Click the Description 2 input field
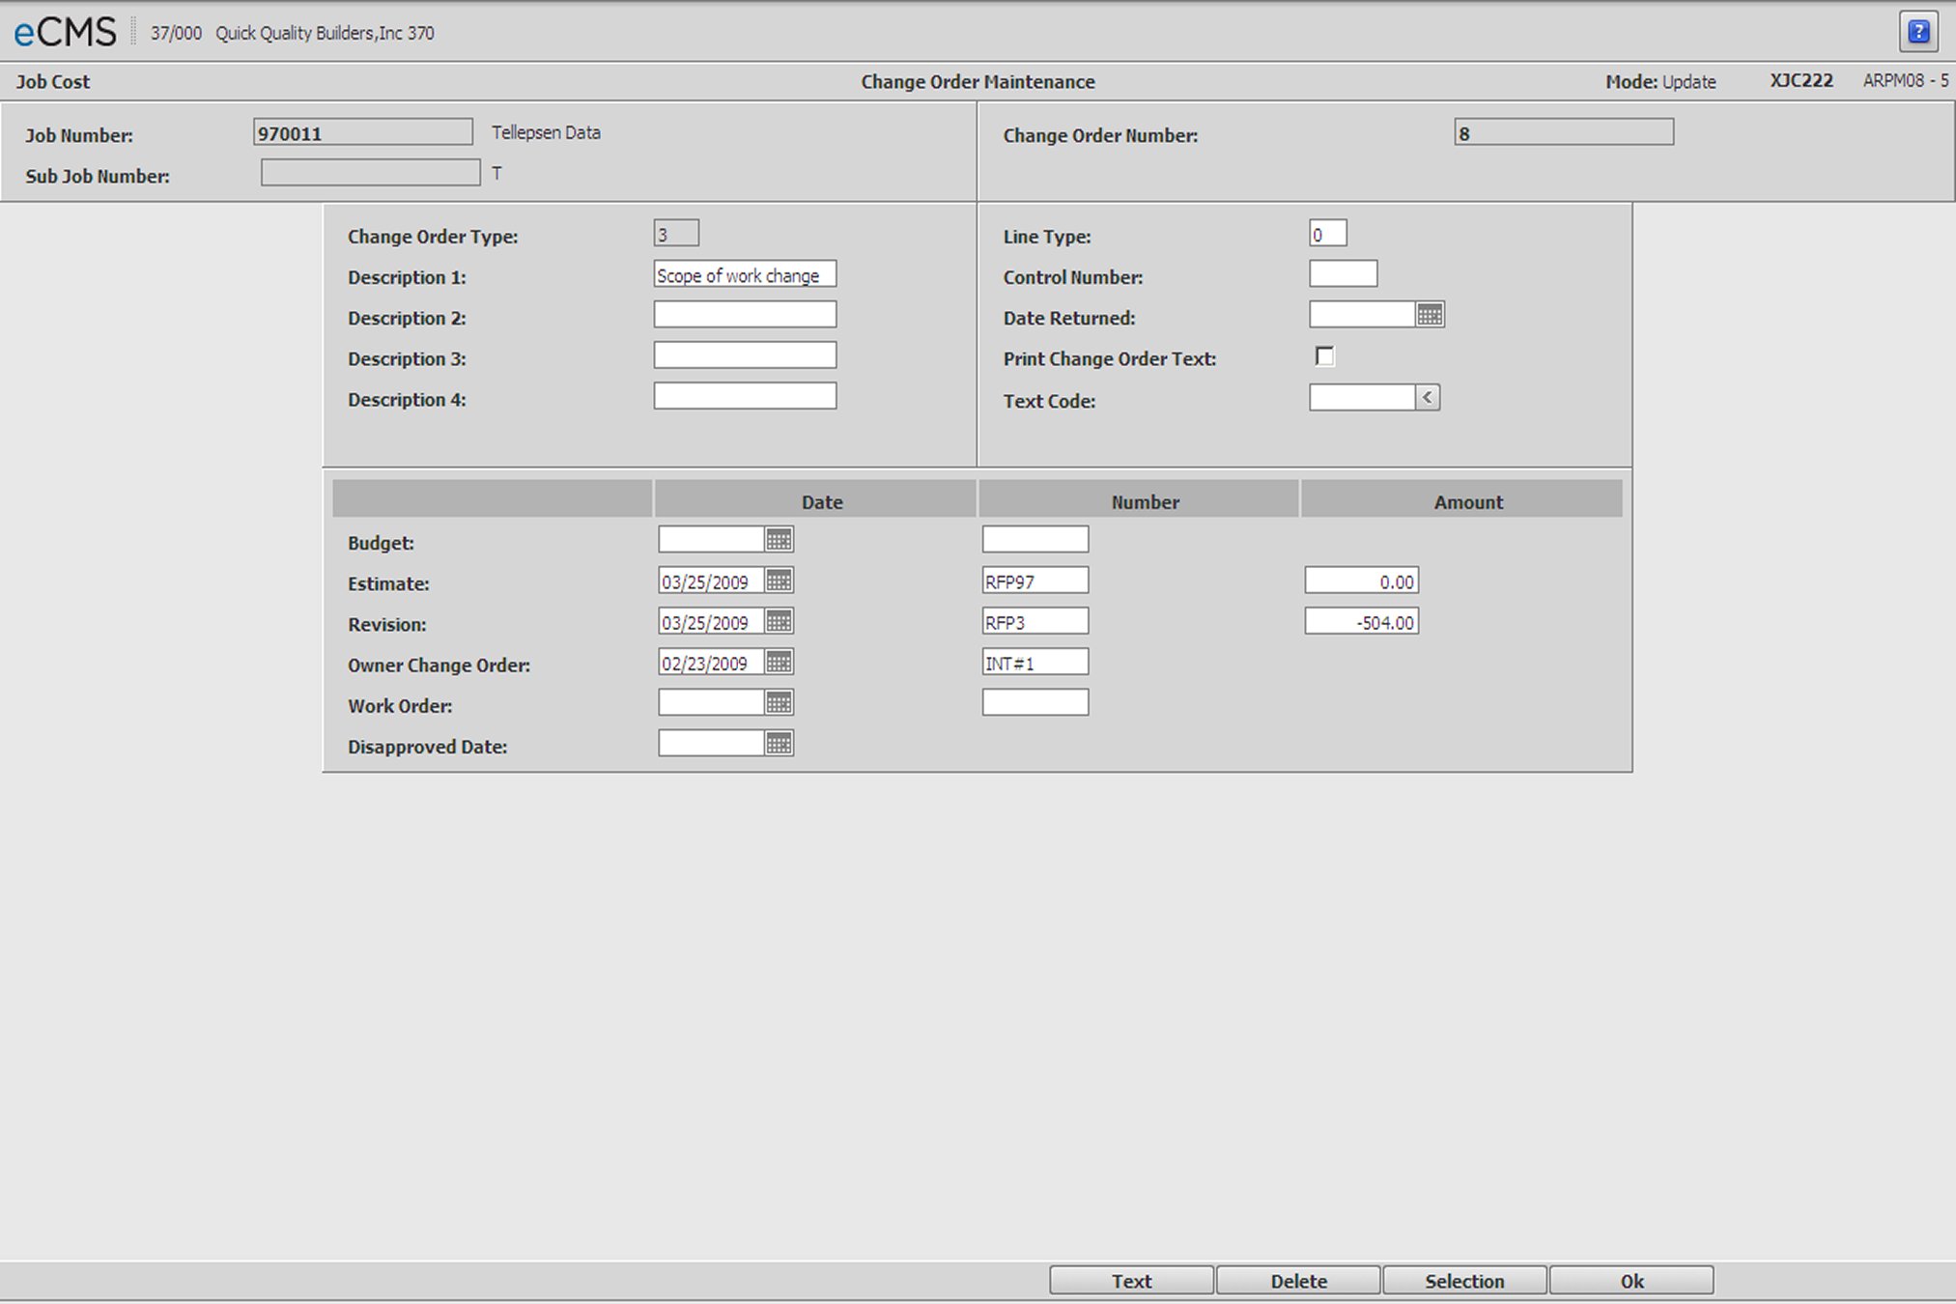Screen dimensions: 1956x1304 click(x=745, y=315)
